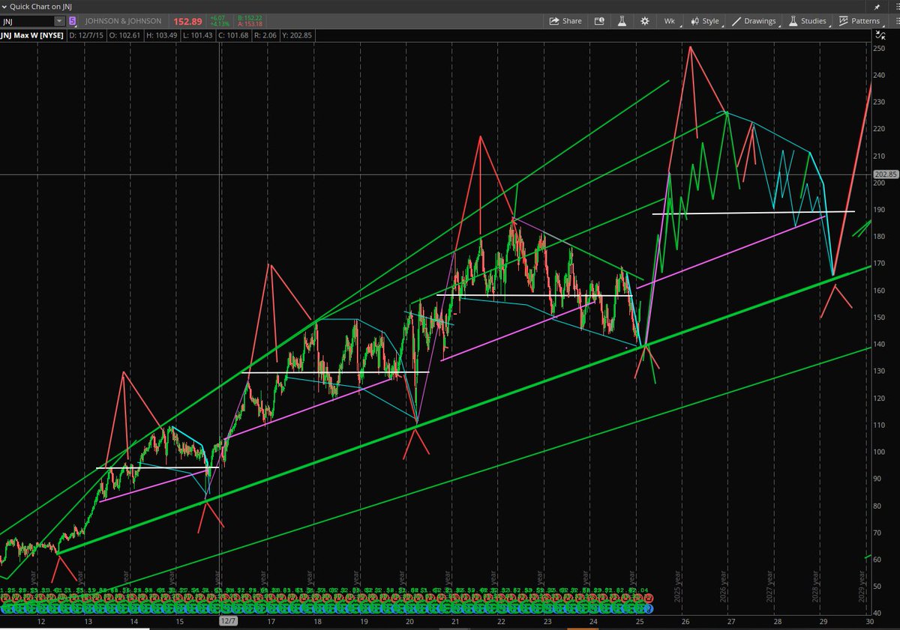Click the 202.85 price marker on axis
The image size is (900, 630).
pos(885,175)
